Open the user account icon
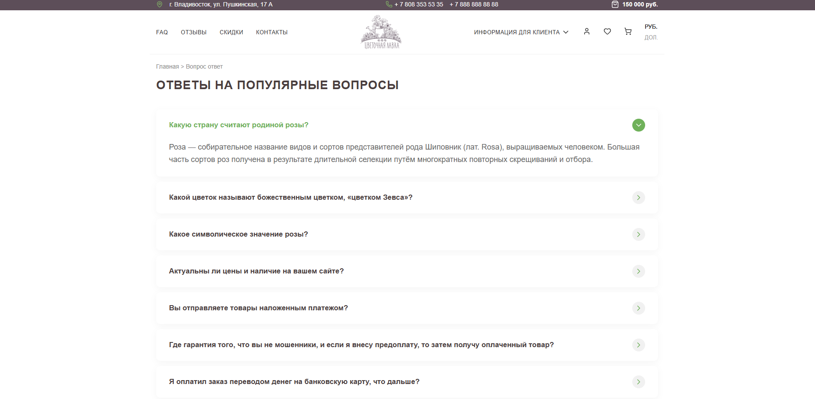 click(587, 31)
